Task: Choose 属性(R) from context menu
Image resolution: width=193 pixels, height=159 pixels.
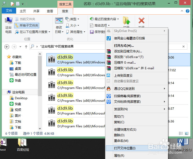Action: point(137,156)
